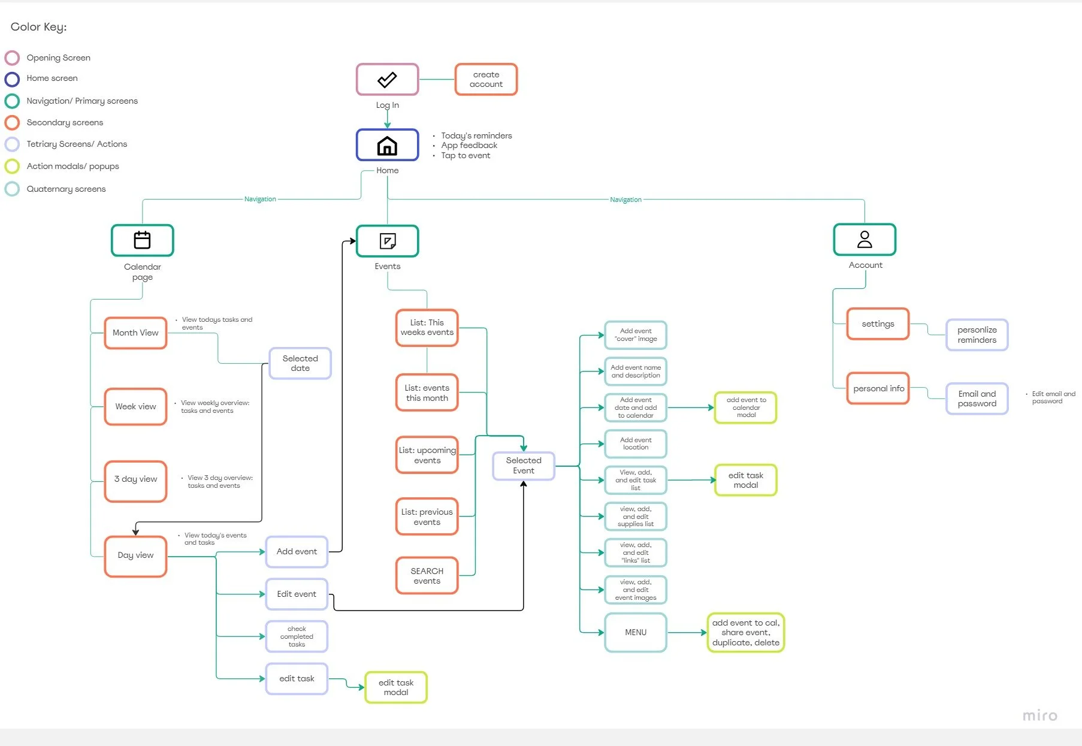This screenshot has height=746, width=1082.
Task: Click the Secondary screens key circle
Action: (12, 122)
